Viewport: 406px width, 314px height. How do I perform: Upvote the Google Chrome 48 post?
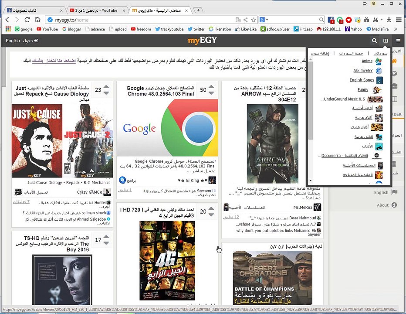click(211, 87)
